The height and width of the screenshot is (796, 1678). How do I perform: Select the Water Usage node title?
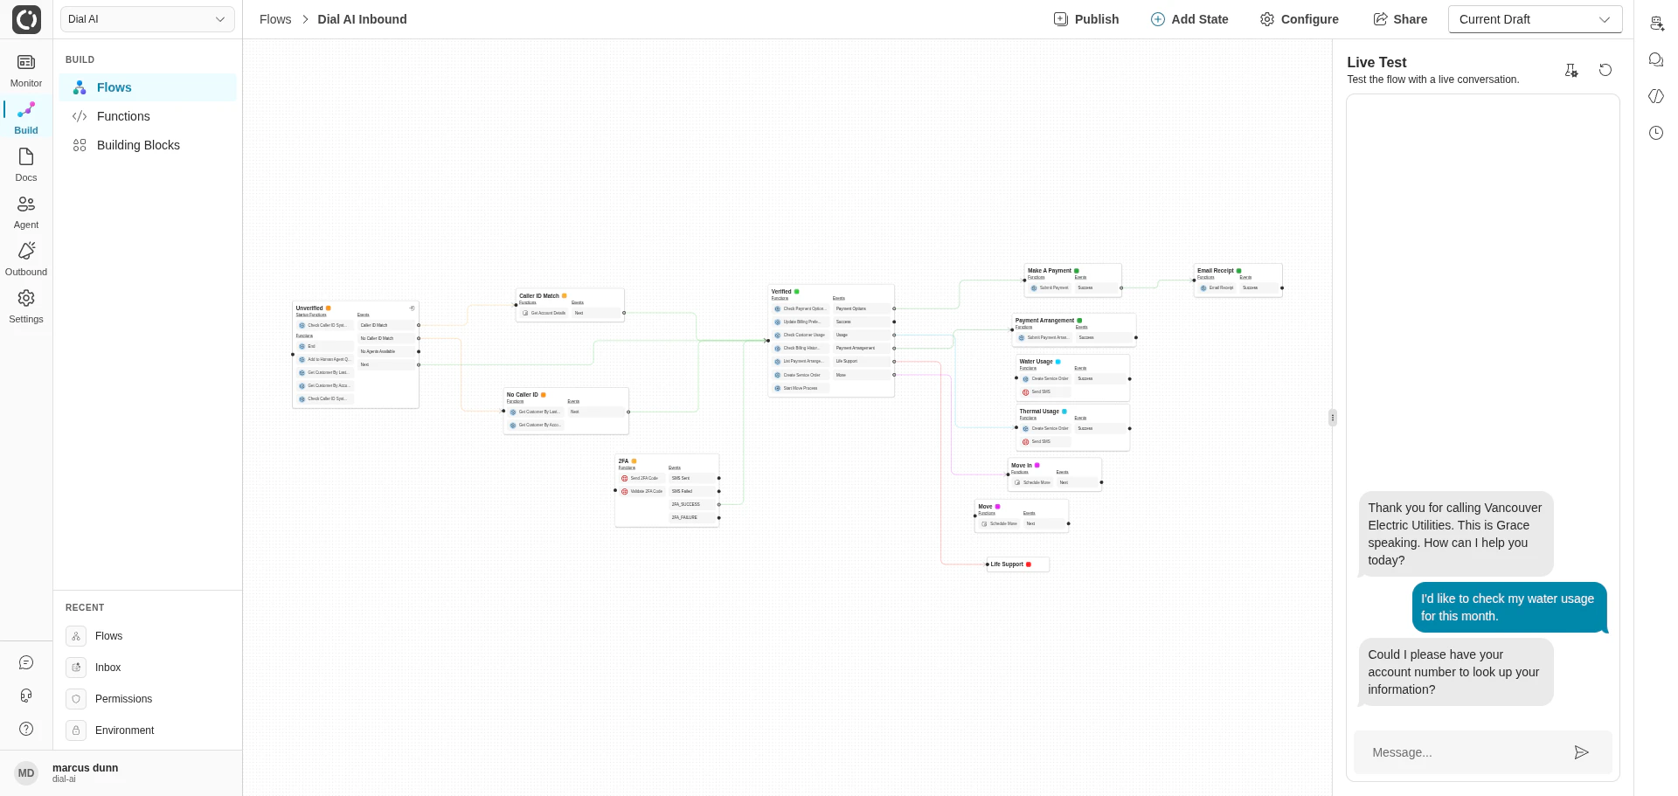click(1036, 362)
